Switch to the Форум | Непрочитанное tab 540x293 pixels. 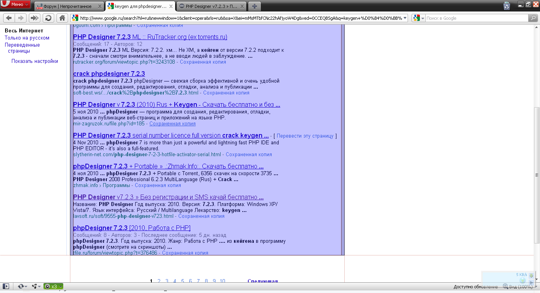[x=68, y=6]
